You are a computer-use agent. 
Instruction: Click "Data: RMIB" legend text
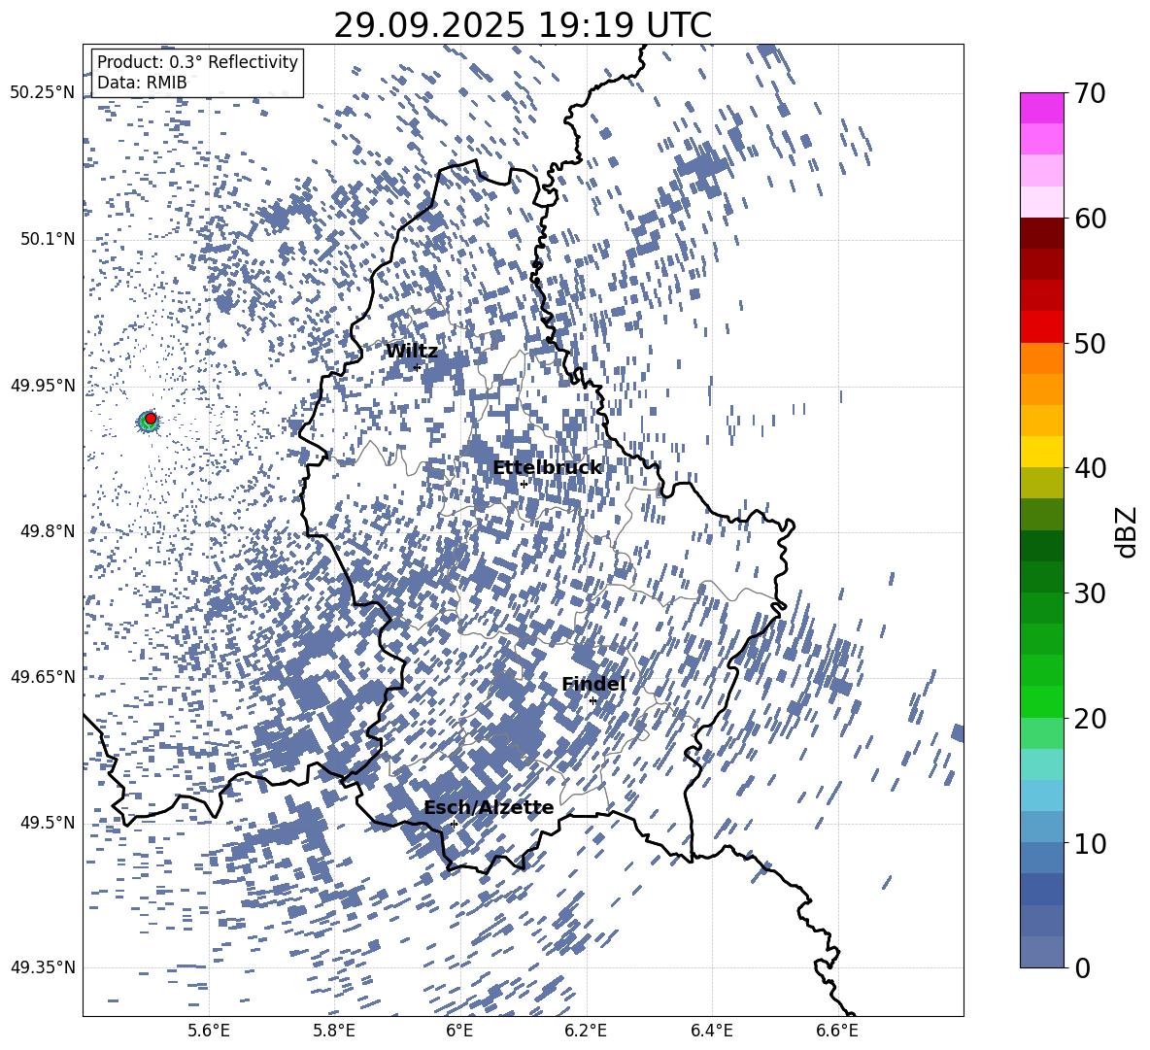point(142,83)
